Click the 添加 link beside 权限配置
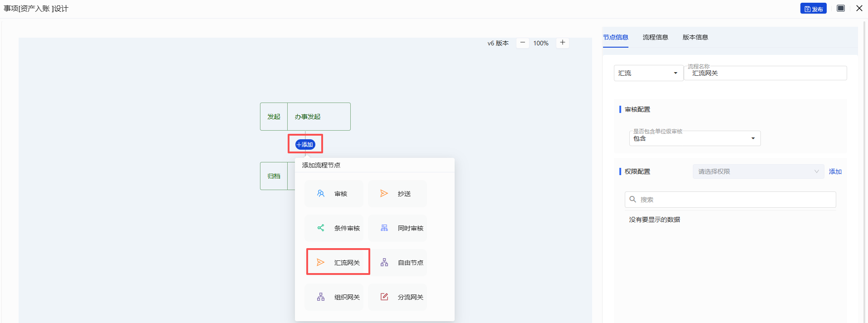The height and width of the screenshot is (323, 868). pyautogui.click(x=835, y=171)
